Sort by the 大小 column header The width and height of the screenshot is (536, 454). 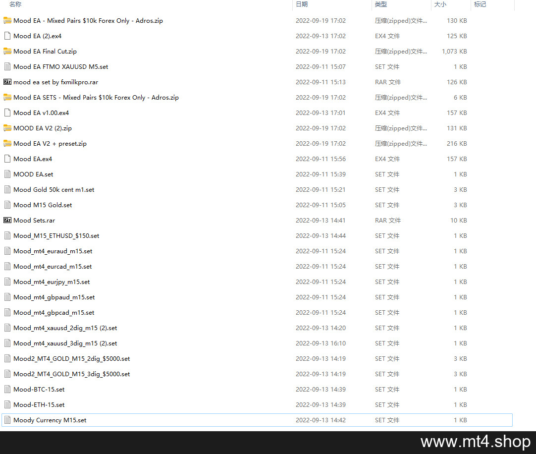click(440, 4)
